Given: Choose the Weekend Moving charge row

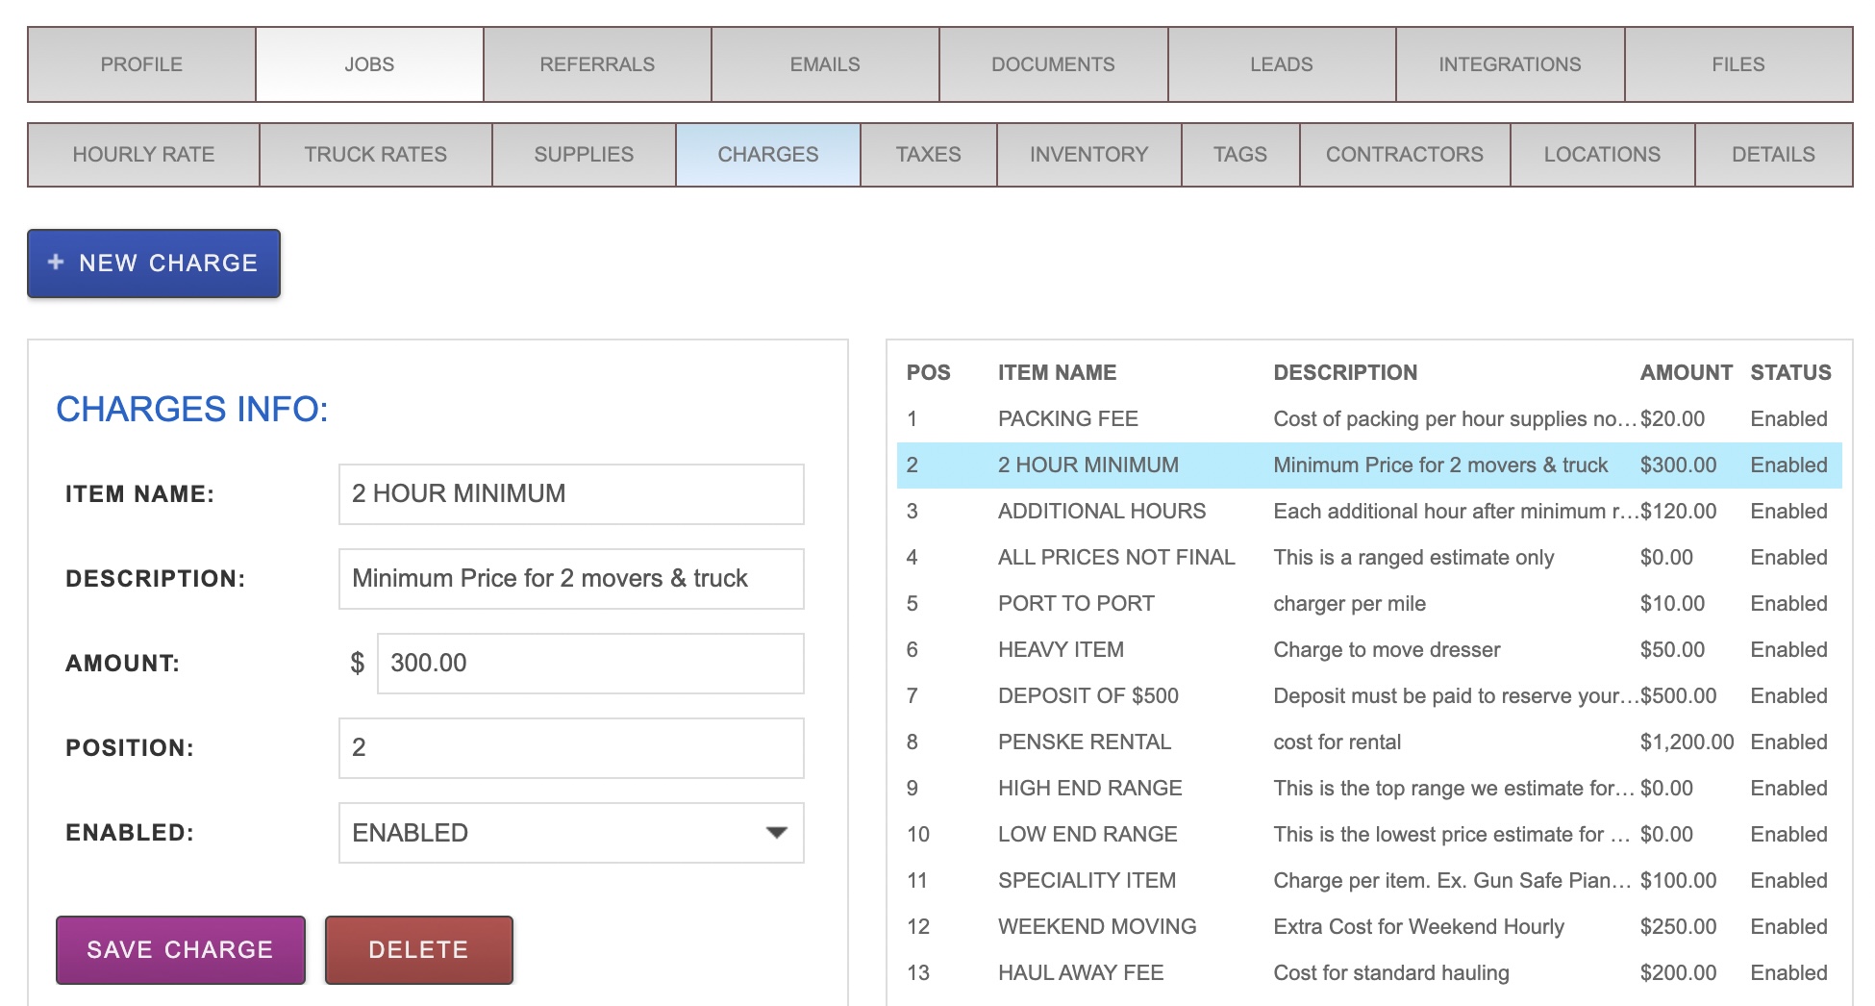Looking at the screenshot, I should (x=1096, y=927).
